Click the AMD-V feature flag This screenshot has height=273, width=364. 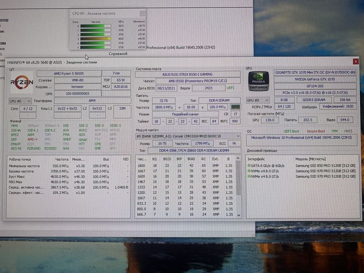[32, 140]
